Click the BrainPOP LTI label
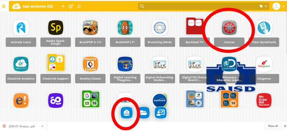 pyautogui.click(x=125, y=42)
